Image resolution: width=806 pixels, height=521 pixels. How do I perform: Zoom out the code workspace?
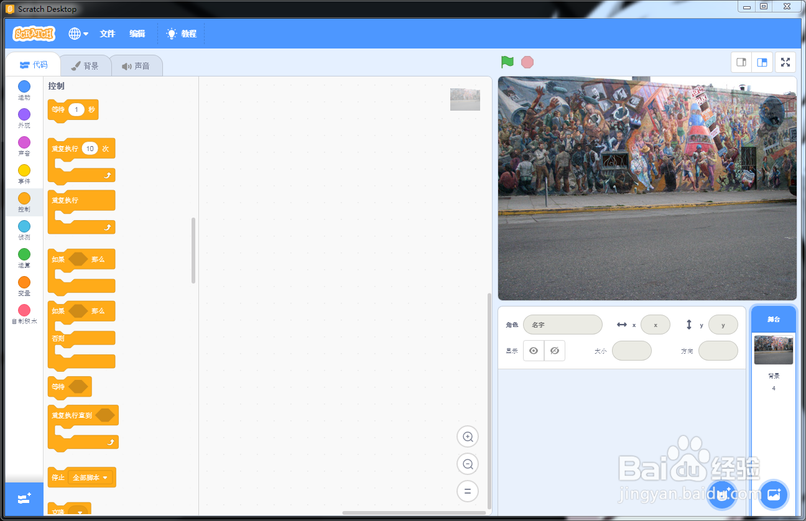468,464
